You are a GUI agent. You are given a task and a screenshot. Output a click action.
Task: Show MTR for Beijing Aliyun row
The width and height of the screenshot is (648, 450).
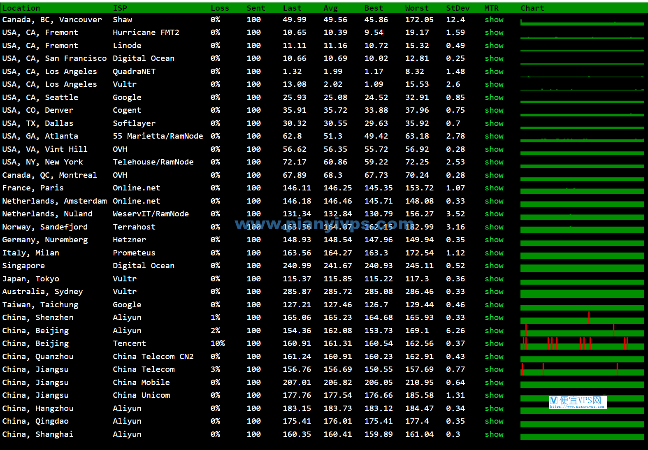pos(494,331)
